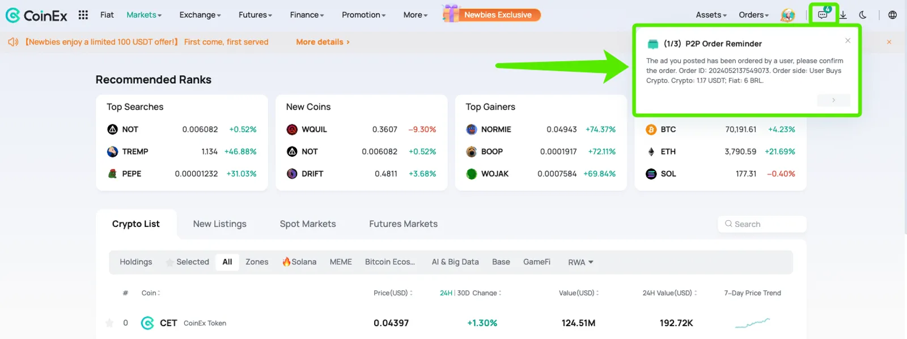Viewport: 907px width, 339px height.
Task: Select the All filter
Action: click(x=227, y=262)
